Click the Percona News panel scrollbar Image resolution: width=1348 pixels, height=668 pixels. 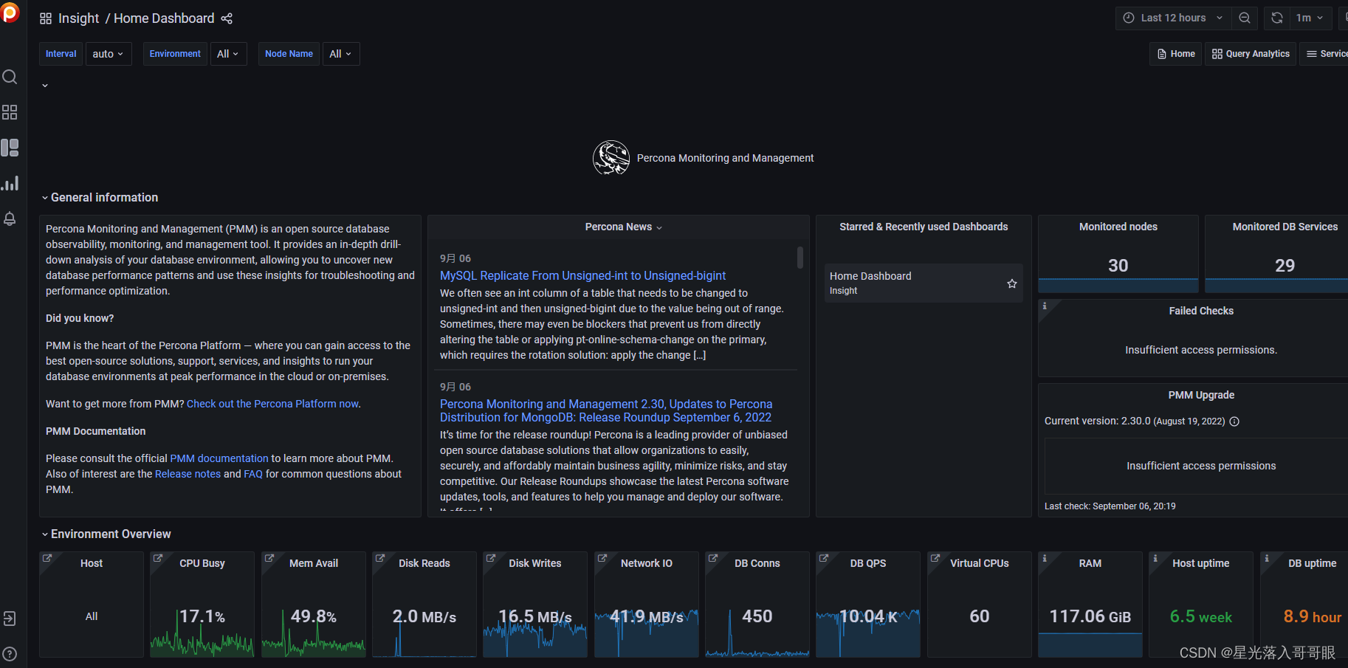pos(800,257)
